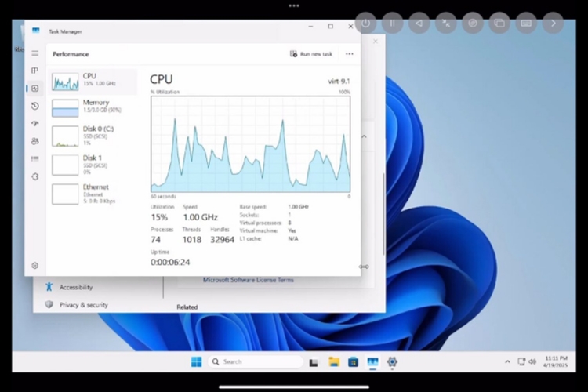Select Disk 1 performance item
Screen dimensions: 588x392
[93, 165]
